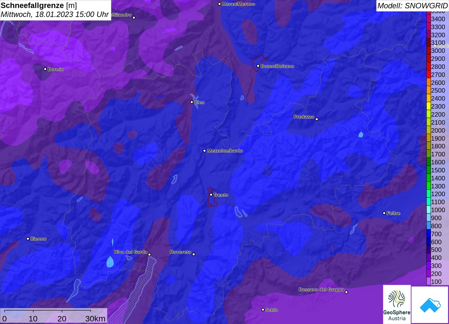449x324 pixels.
Task: Pick the 2700 m legend color swatch
Action: (x=428, y=75)
